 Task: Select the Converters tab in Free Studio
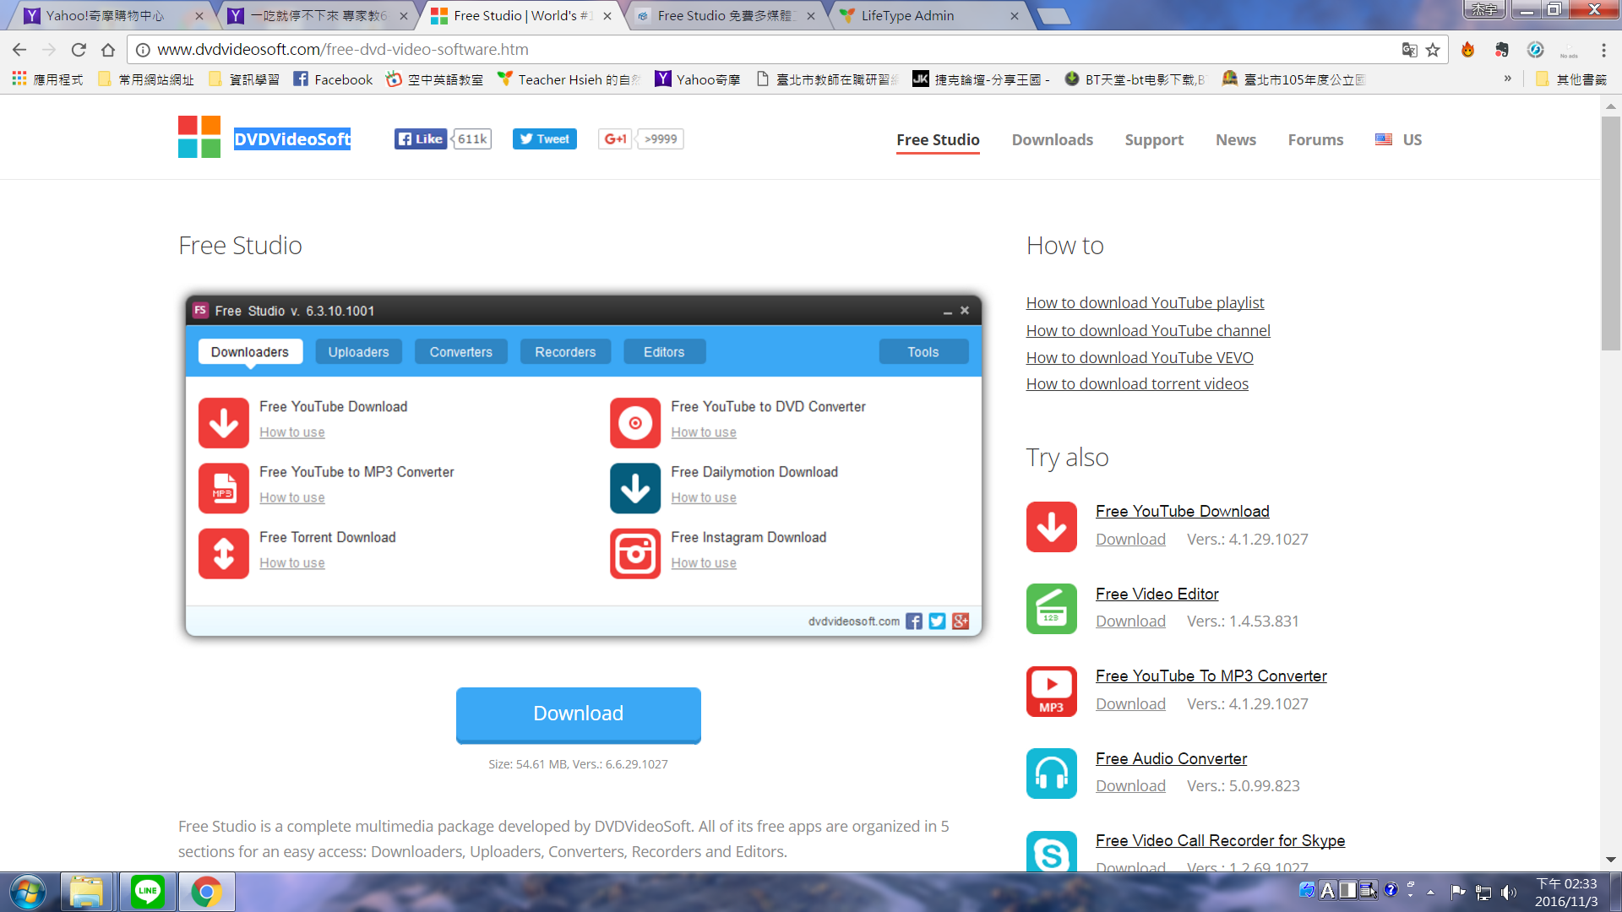click(x=460, y=352)
